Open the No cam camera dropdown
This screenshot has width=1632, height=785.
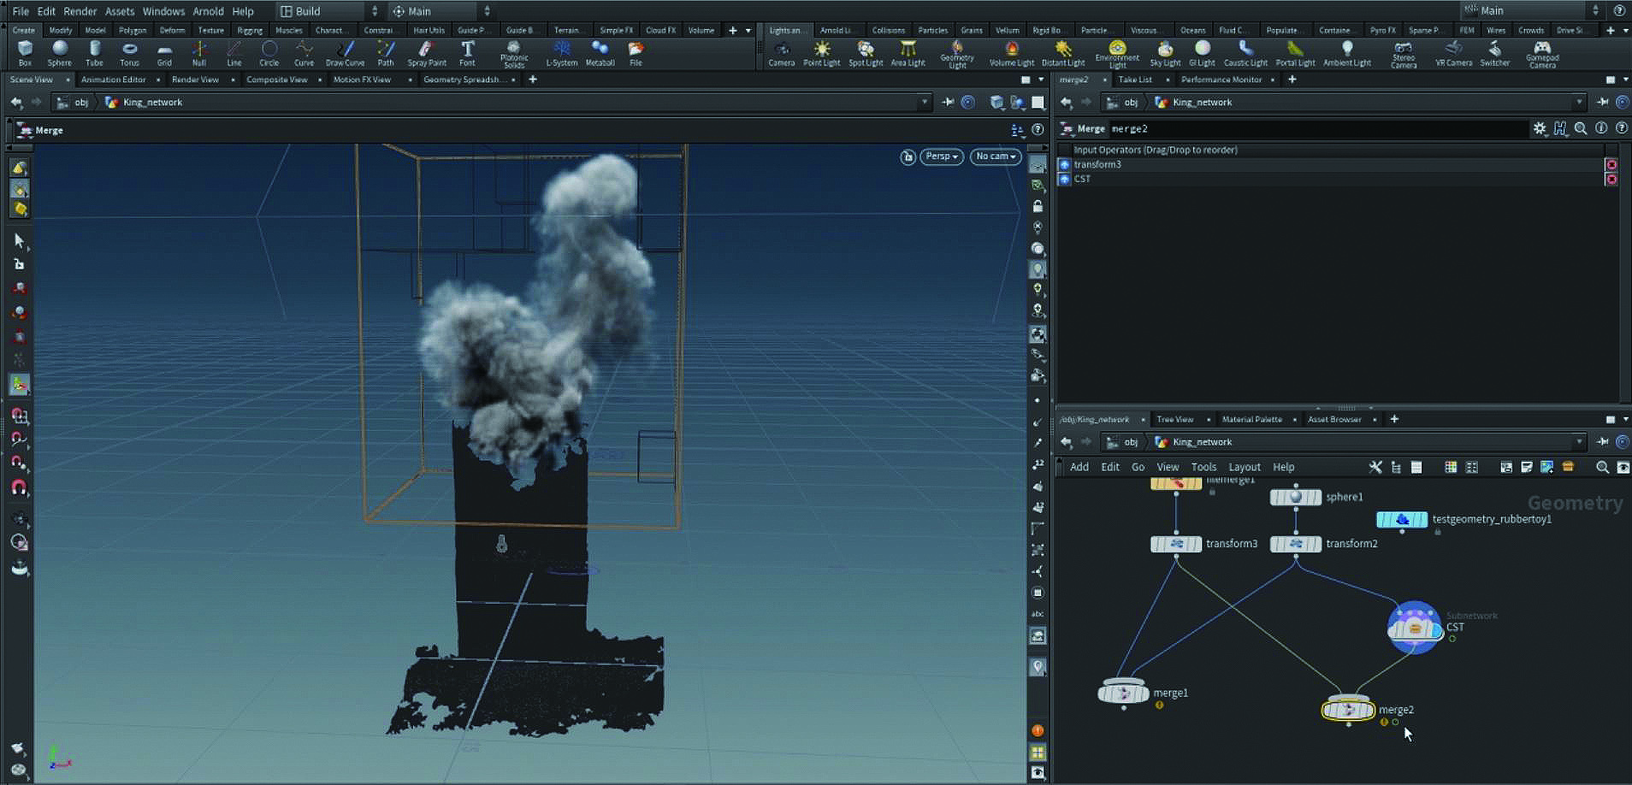tap(995, 156)
